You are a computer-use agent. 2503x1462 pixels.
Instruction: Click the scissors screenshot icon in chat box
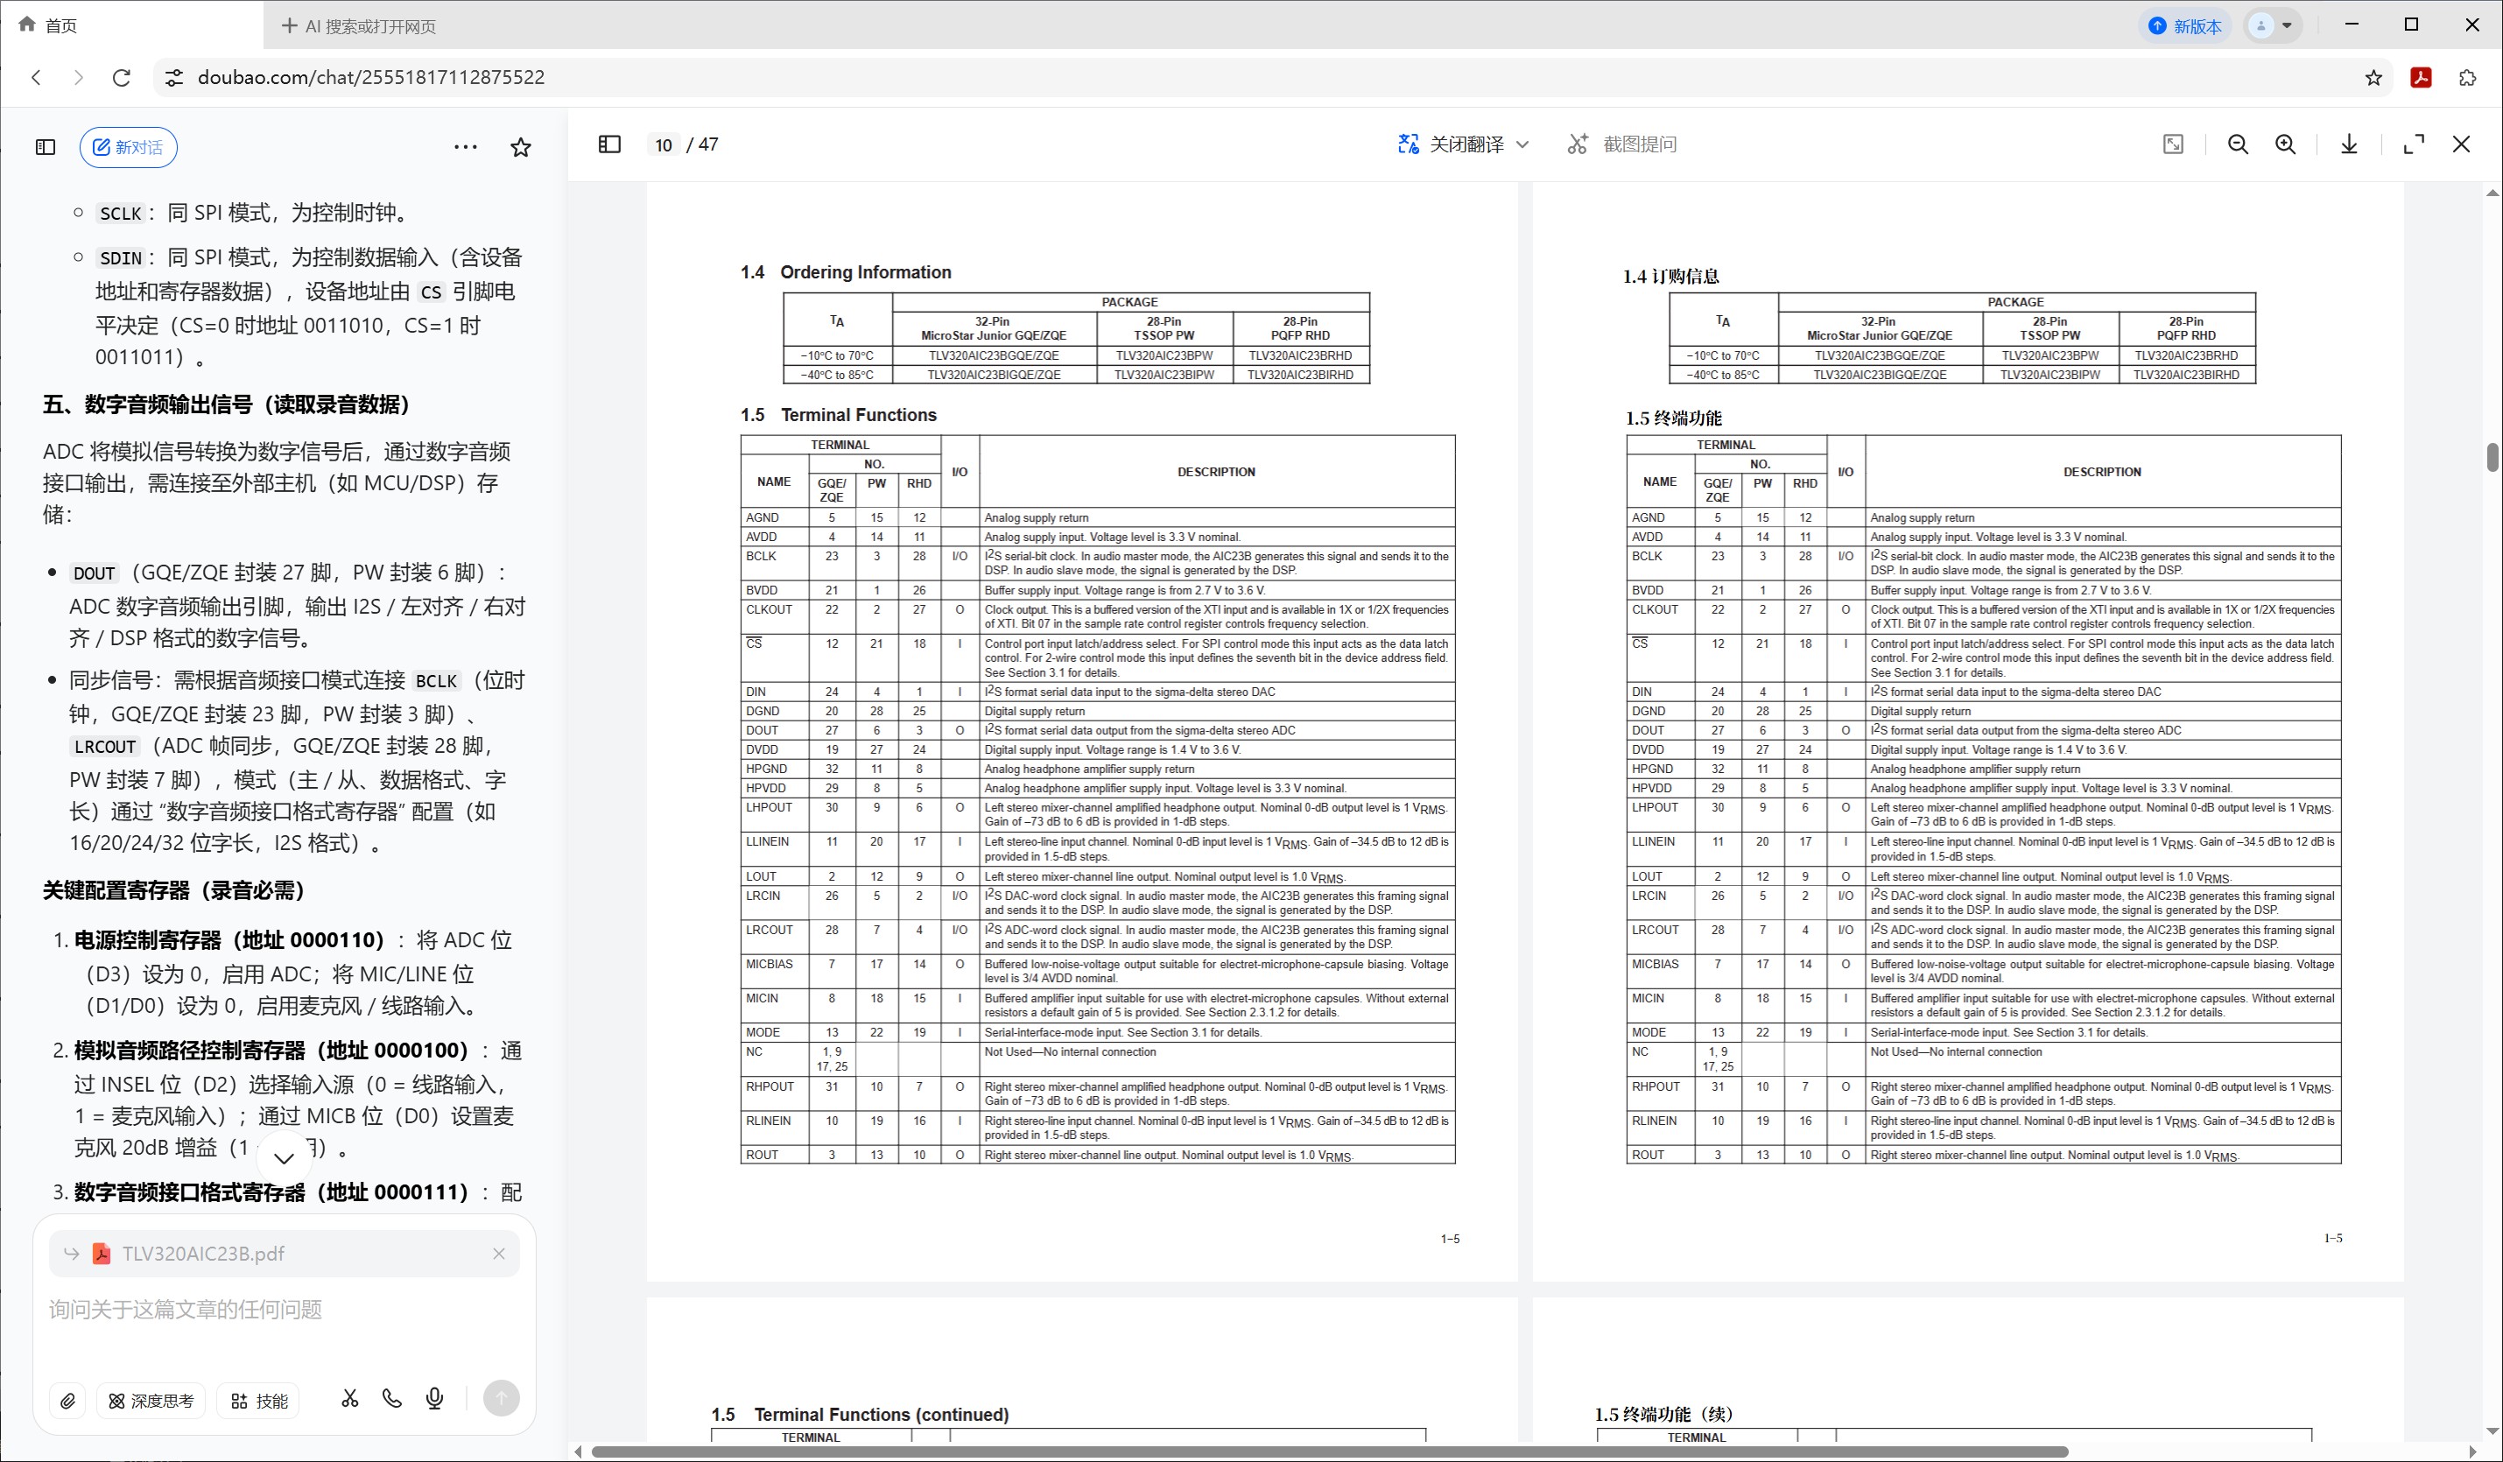click(349, 1400)
